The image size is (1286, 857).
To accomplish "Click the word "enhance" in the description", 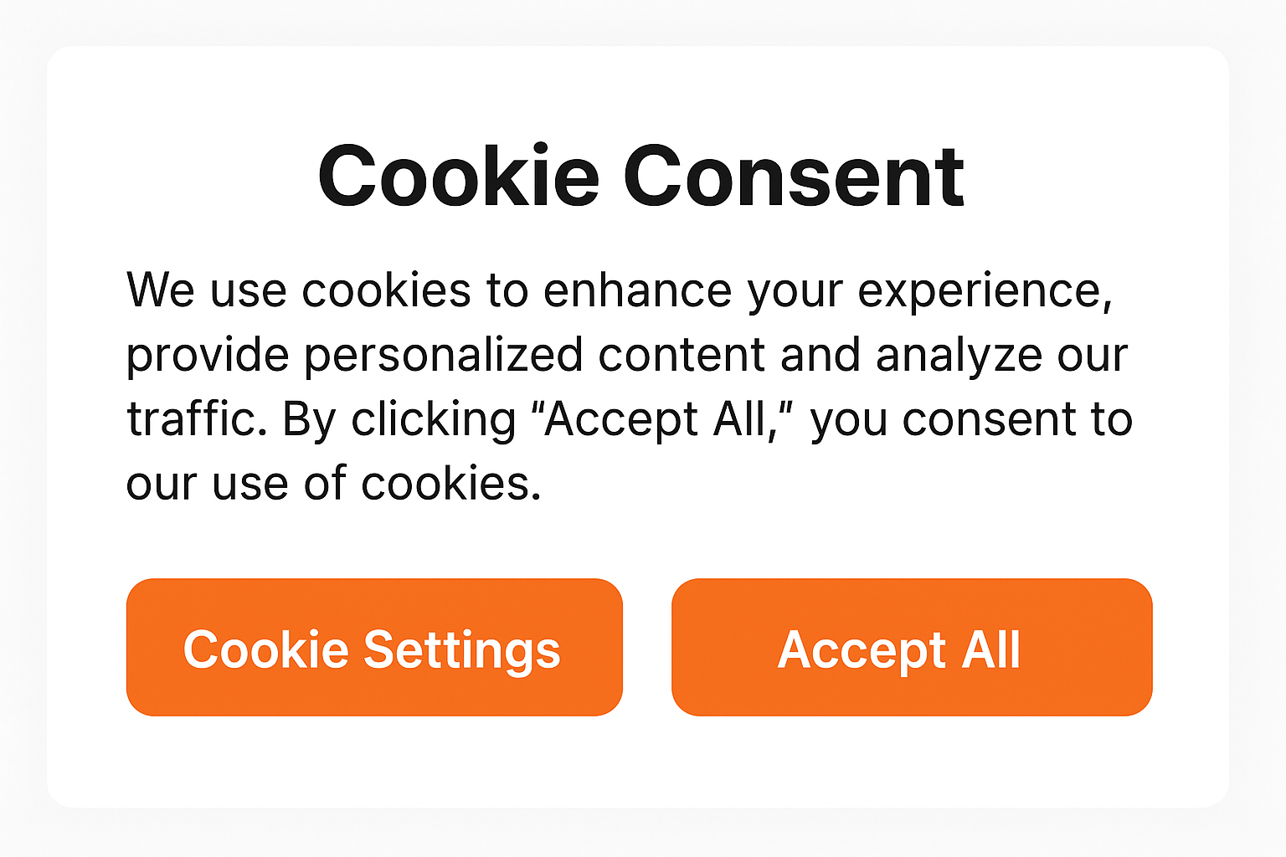I will point(638,290).
